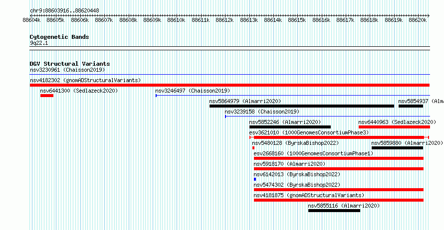This screenshot has height=230, width=444.
Task: Click the nsv3230961 (Chaisson2019) variant label
Action: point(67,70)
